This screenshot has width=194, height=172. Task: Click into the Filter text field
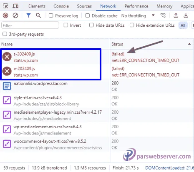(30, 25)
